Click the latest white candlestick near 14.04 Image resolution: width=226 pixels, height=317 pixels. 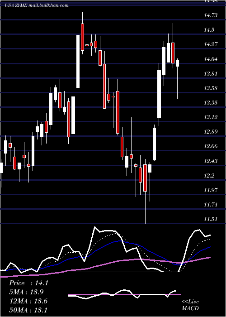tap(177, 63)
